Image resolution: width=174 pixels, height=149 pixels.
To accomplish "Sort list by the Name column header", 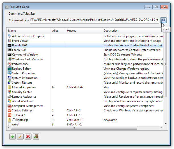I will tap(29, 31).
